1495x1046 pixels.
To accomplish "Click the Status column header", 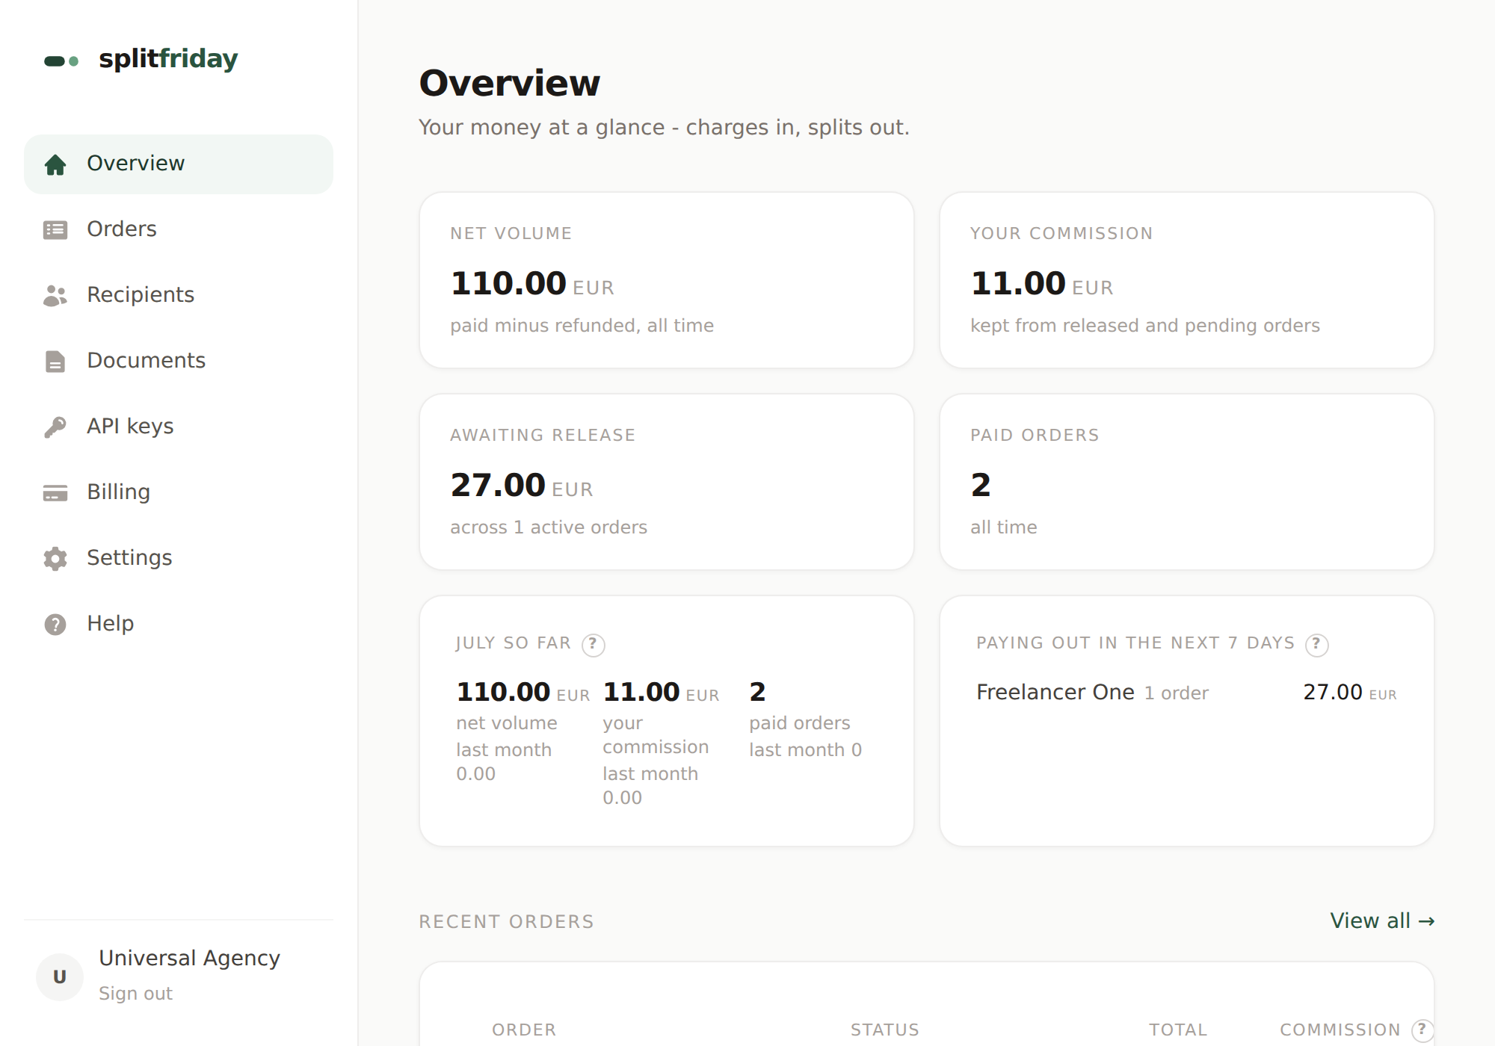I will 885,1030.
